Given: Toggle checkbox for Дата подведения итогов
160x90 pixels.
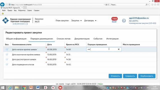Looking at the screenshot, I should click(7, 64).
